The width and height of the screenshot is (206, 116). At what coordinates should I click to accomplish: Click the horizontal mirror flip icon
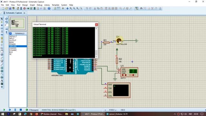pyautogui.click(x=6, y=29)
